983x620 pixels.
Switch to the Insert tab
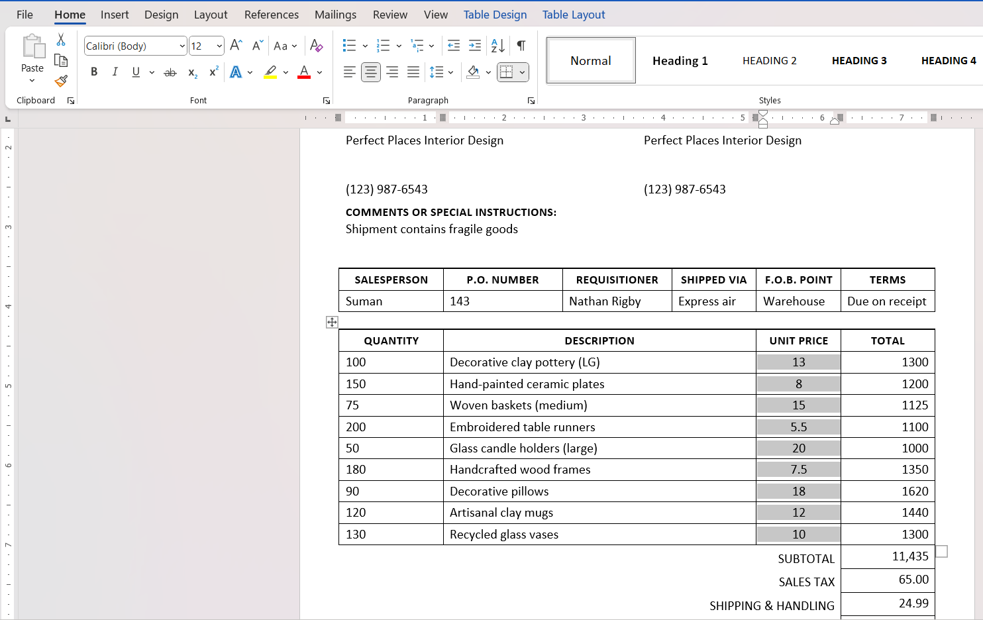pyautogui.click(x=115, y=15)
